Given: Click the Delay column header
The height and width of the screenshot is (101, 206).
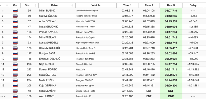Looking at the screenshot, I should click(193, 5).
